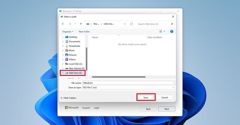The width and height of the screenshot is (240, 125).
Task: Close the Select a path dialog
Action: (x=173, y=16)
